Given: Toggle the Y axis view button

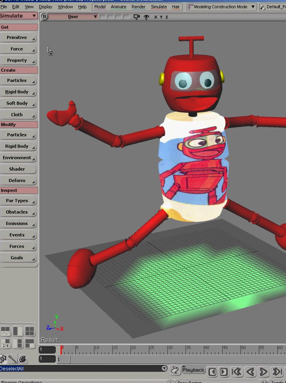Looking at the screenshot, I should point(161,17).
